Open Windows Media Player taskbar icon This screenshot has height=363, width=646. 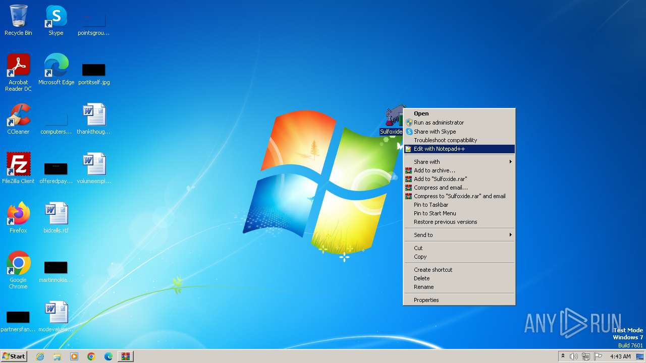click(x=74, y=356)
